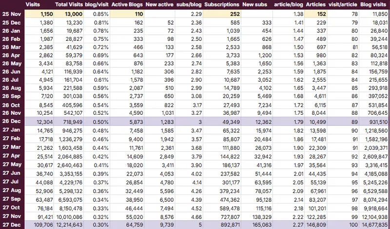Click the New active column header
The height and width of the screenshot is (229, 390).
point(159,4)
